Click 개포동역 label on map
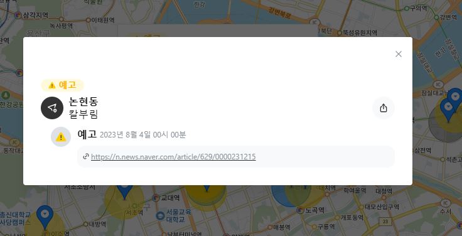This screenshot has height=236, width=462. click(x=352, y=218)
